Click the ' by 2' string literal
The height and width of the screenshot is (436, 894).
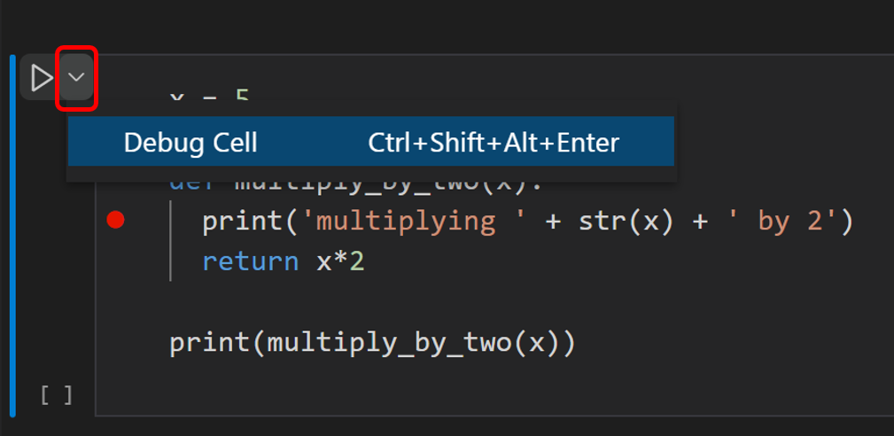786,221
